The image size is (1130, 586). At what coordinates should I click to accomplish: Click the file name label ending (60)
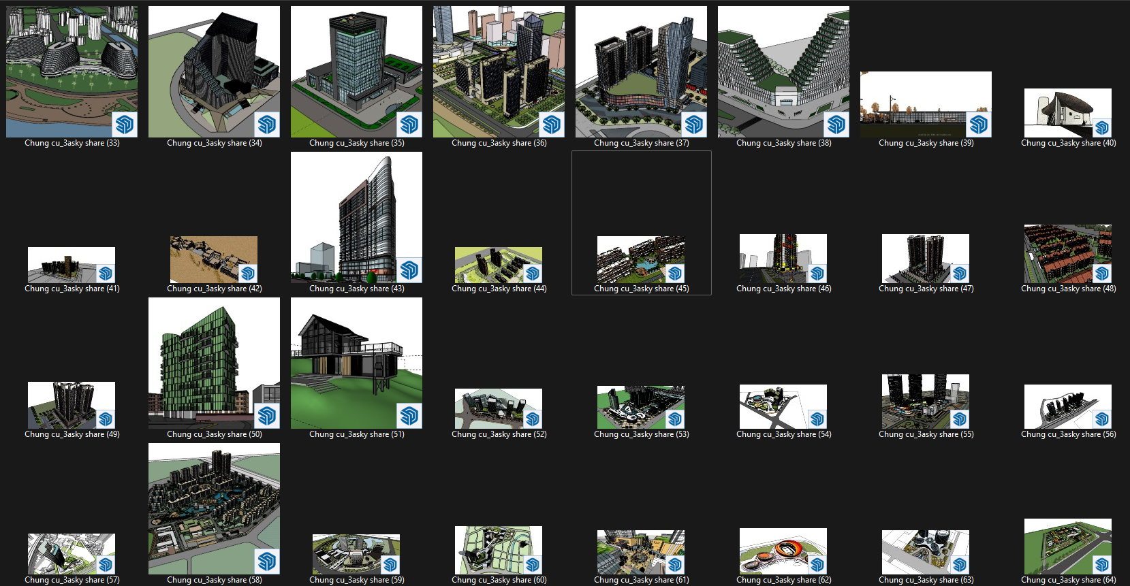pyautogui.click(x=499, y=580)
